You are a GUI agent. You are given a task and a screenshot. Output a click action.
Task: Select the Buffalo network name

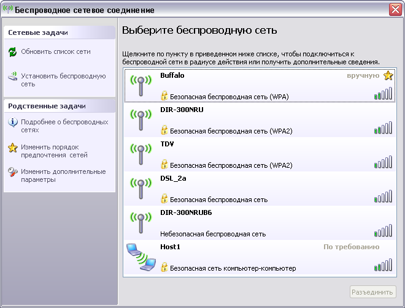click(x=172, y=75)
